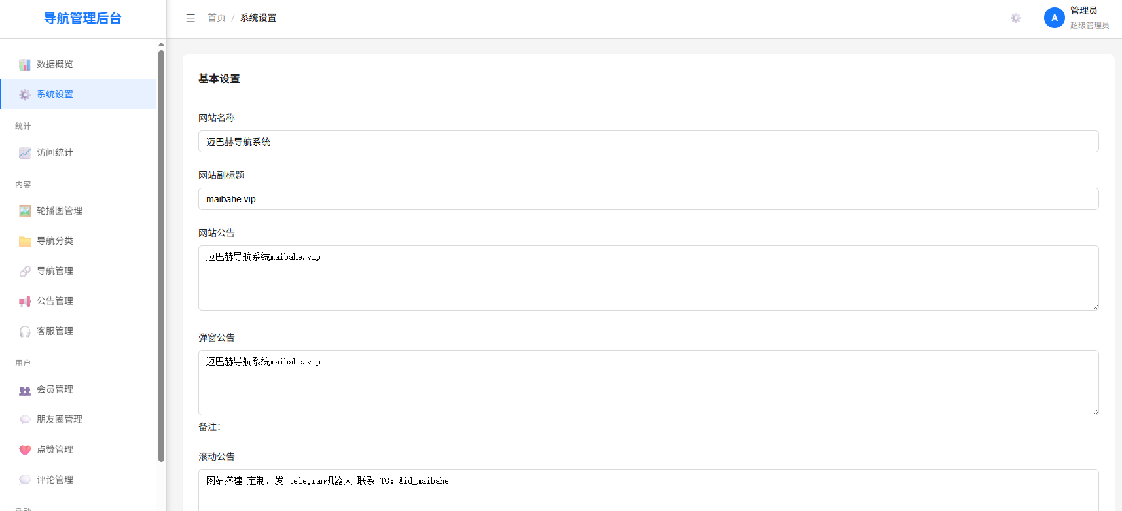The width and height of the screenshot is (1122, 511).
Task: Click the 系统设置 gear icon in sidebar
Action: coord(25,95)
